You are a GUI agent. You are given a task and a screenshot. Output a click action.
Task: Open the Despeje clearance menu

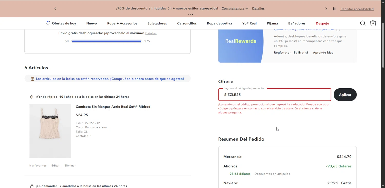click(322, 23)
